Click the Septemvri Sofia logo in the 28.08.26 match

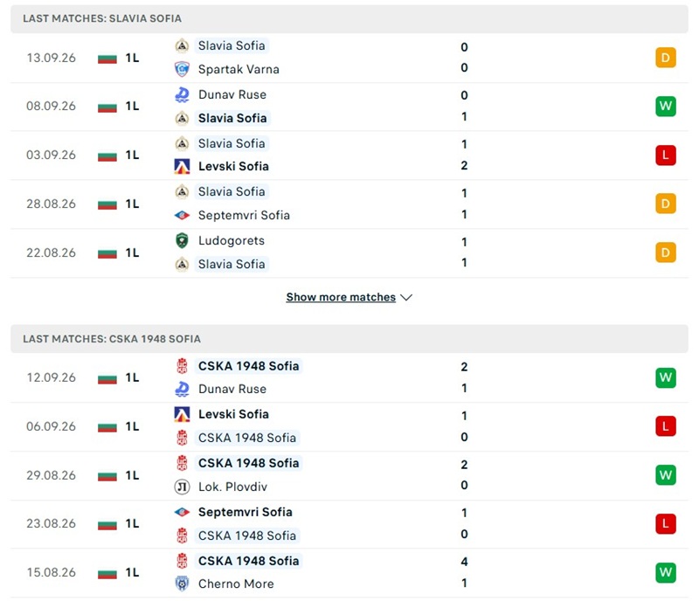point(182,216)
